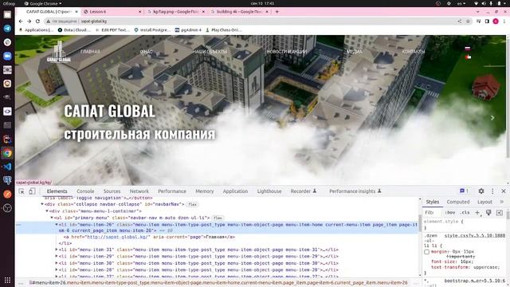The width and height of the screenshot is (510, 287).
Task: Switch to the Computed tab
Action: click(x=458, y=202)
